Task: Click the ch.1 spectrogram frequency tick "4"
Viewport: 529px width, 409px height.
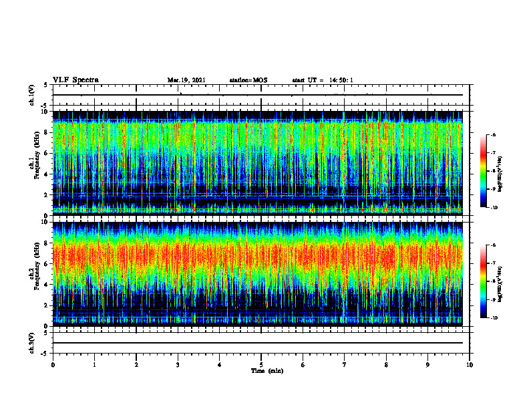Action: click(x=47, y=174)
